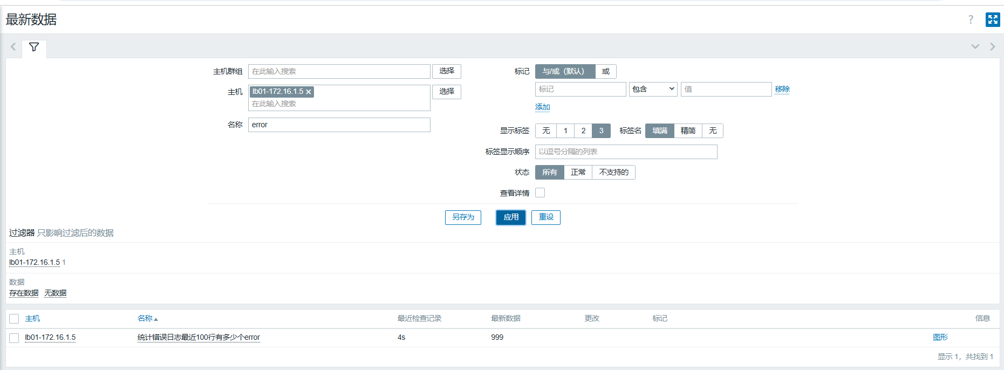1004x370 pixels.
Task: Open 图形 graph link for item
Action: (x=940, y=337)
